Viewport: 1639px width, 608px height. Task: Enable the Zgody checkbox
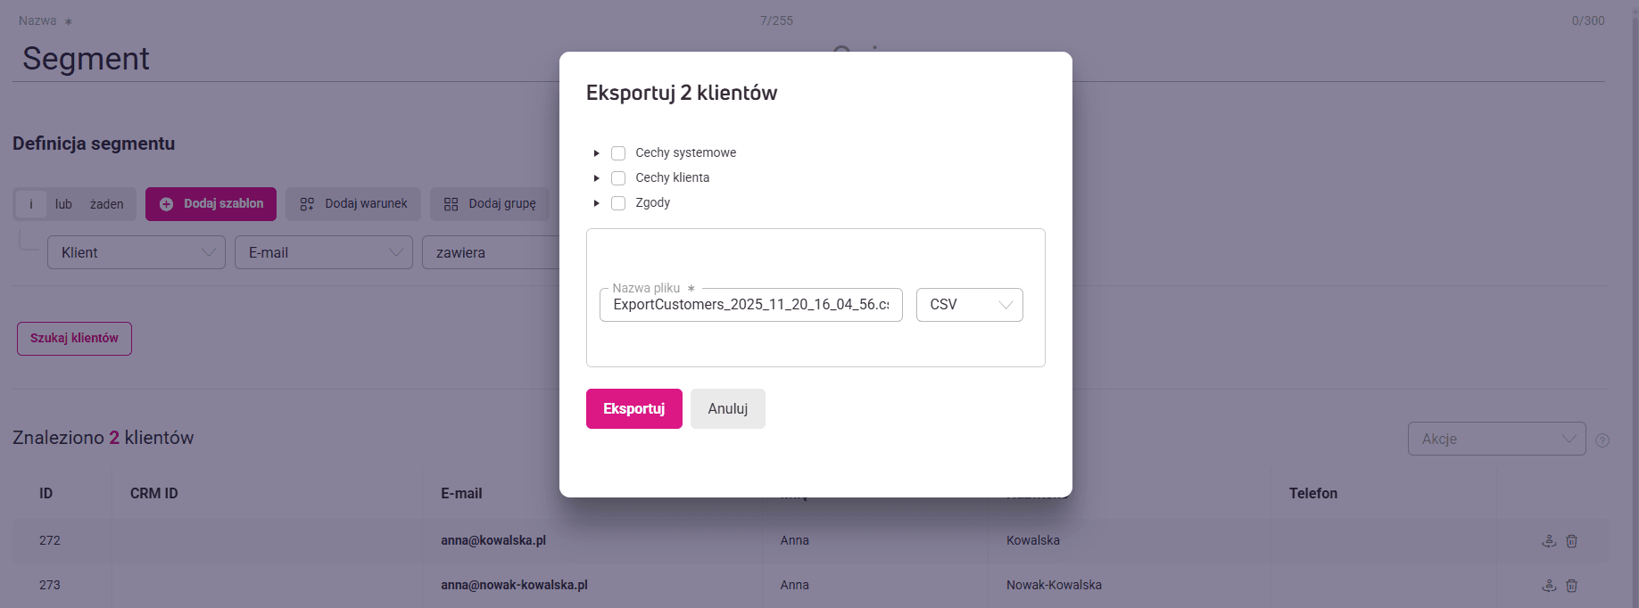pos(618,203)
